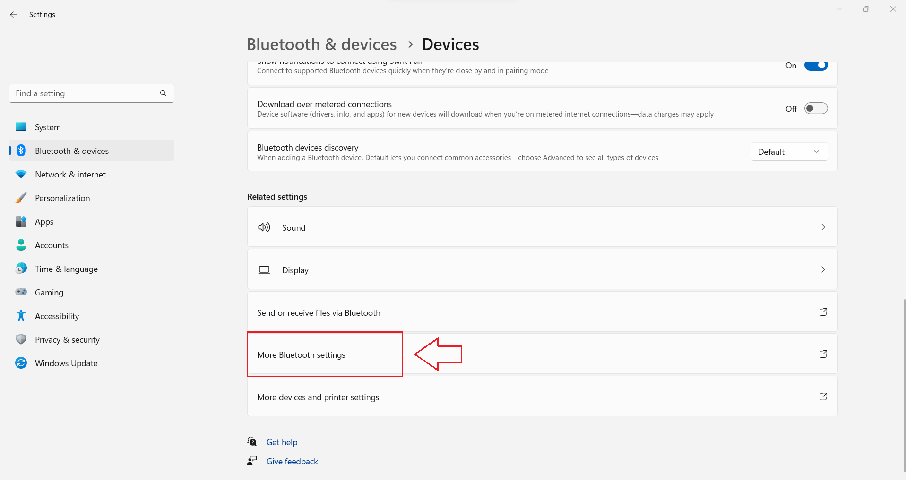
Task: Click the Sound speaker icon
Action: click(264, 227)
